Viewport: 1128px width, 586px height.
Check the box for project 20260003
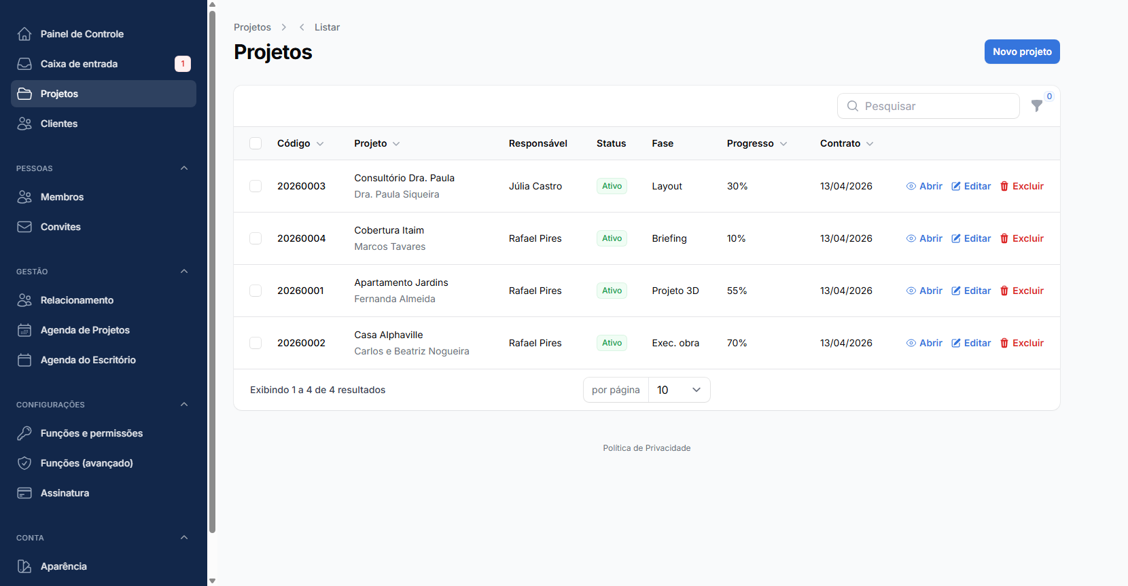point(255,186)
